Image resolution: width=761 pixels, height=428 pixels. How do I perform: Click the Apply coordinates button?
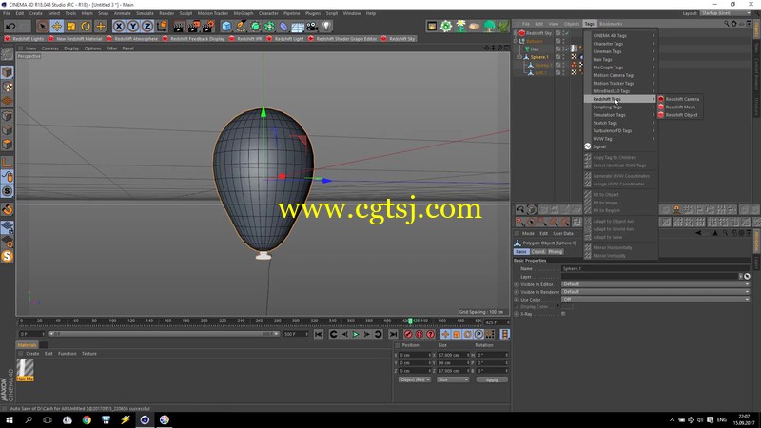tap(492, 379)
